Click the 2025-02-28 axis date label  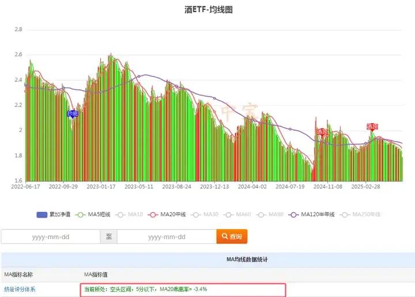click(365, 186)
